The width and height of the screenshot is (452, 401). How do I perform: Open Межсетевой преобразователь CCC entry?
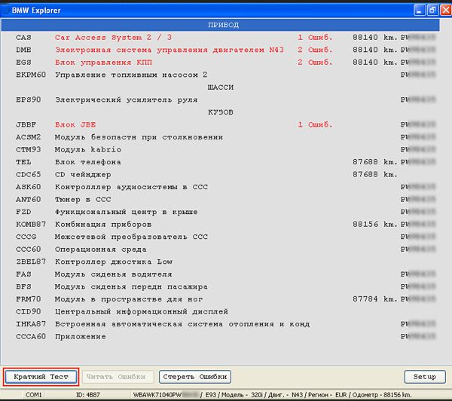(x=131, y=237)
